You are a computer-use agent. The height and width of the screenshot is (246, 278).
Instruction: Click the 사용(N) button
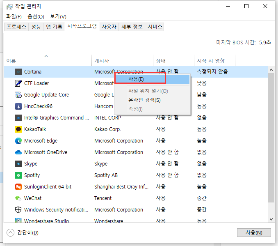click(x=254, y=233)
